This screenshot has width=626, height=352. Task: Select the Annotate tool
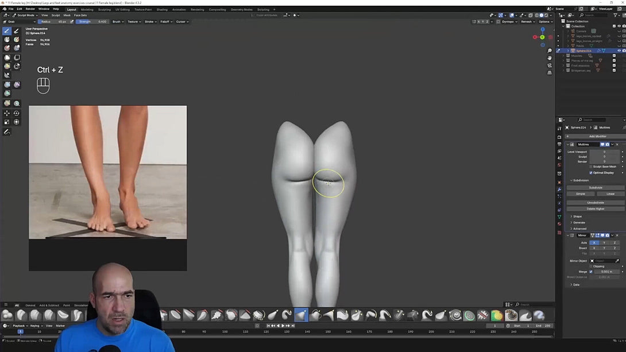(x=7, y=131)
